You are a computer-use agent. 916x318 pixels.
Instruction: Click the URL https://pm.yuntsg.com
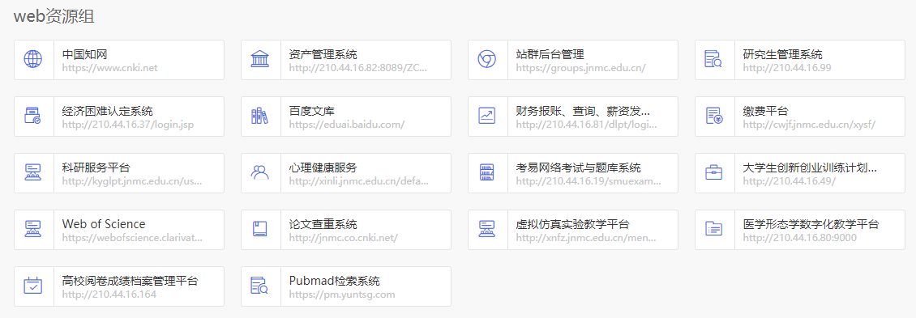(342, 294)
